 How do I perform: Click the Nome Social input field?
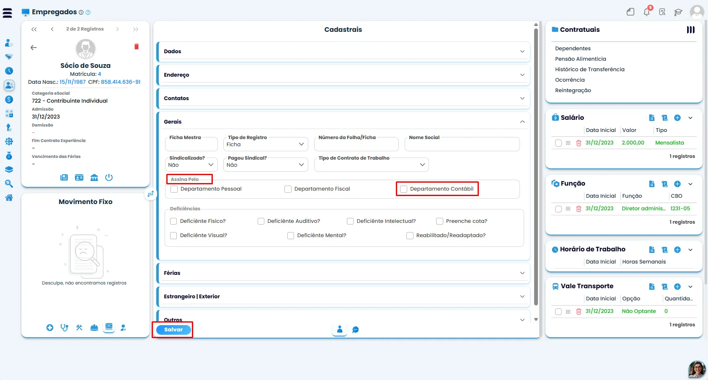click(462, 144)
